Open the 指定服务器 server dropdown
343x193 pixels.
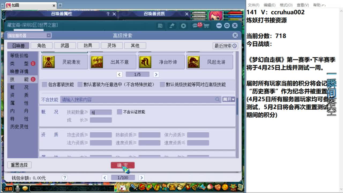coord(28,35)
